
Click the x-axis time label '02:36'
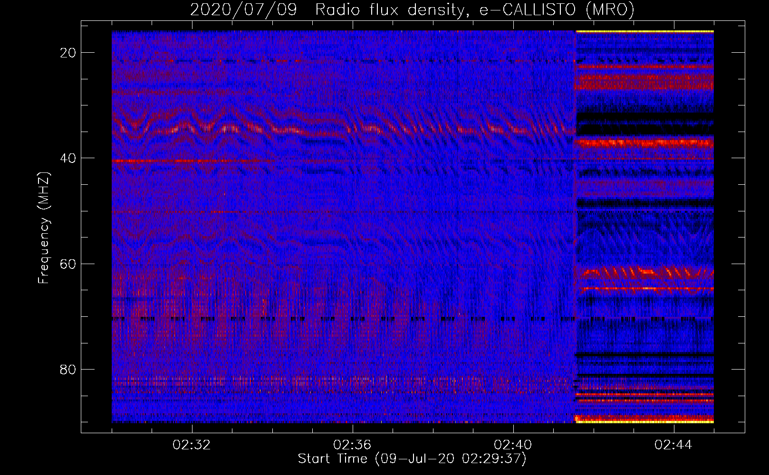coord(352,445)
